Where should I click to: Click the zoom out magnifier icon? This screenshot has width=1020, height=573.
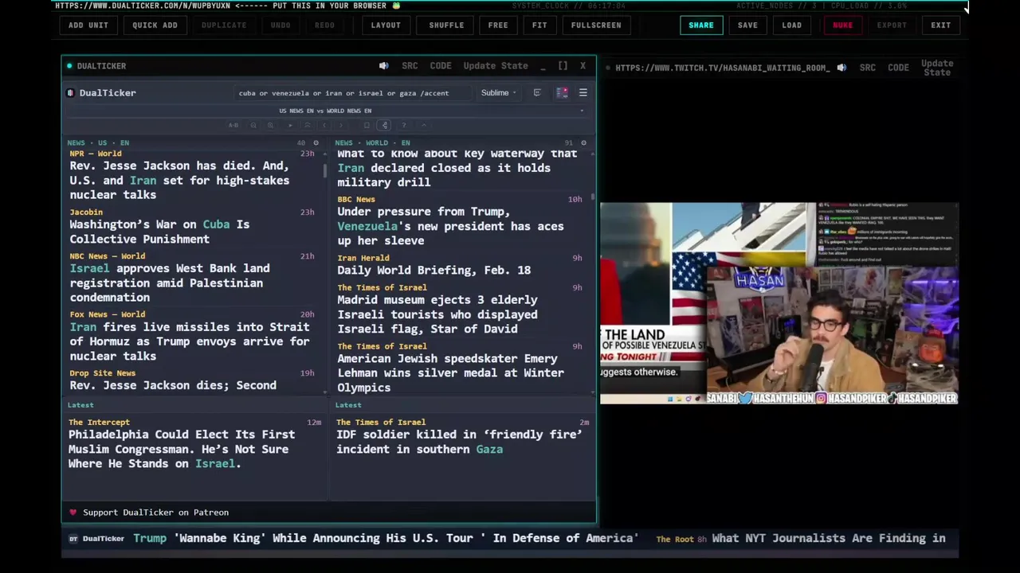pyautogui.click(x=253, y=125)
